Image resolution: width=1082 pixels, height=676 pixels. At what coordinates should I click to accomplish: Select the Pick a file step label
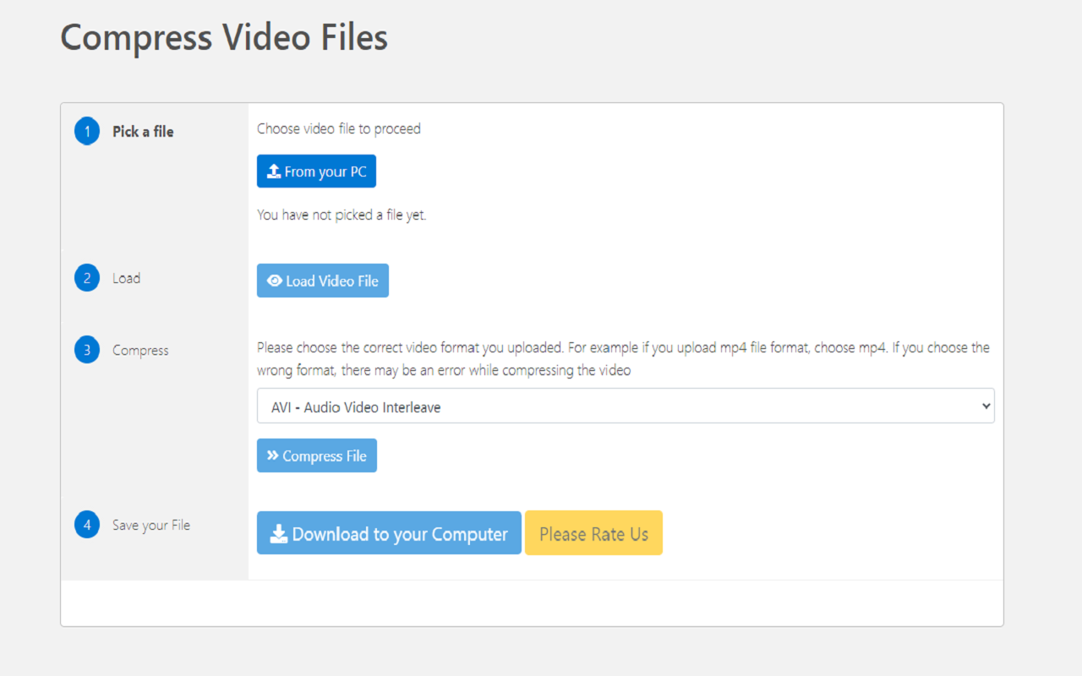tap(143, 132)
